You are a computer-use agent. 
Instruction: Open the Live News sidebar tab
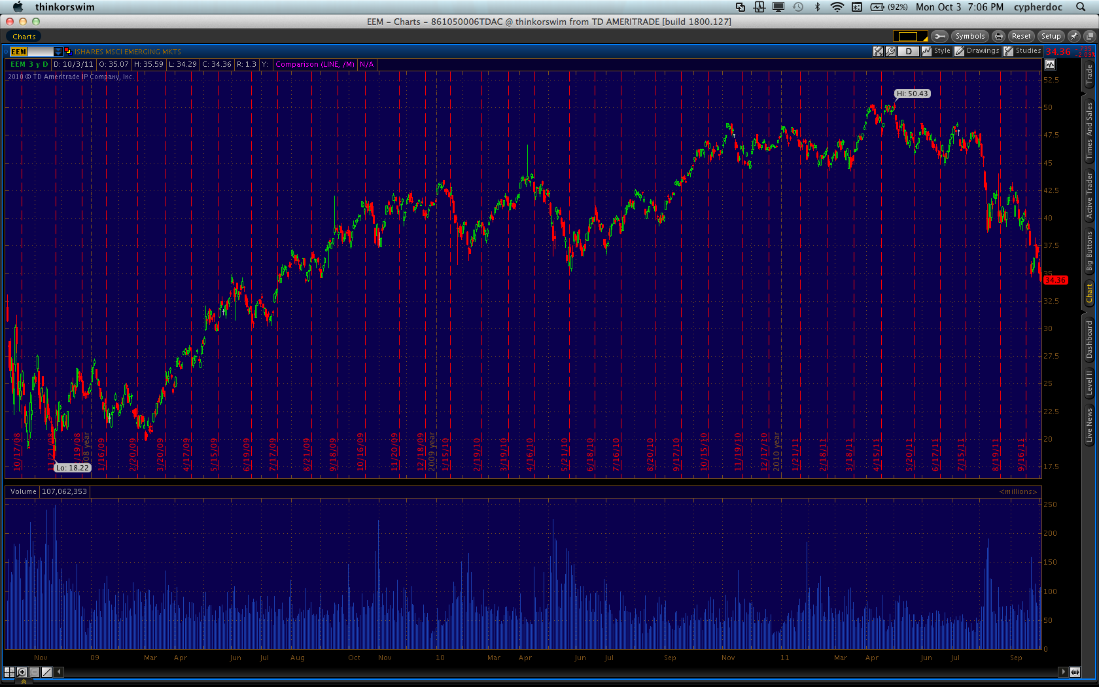coord(1089,425)
